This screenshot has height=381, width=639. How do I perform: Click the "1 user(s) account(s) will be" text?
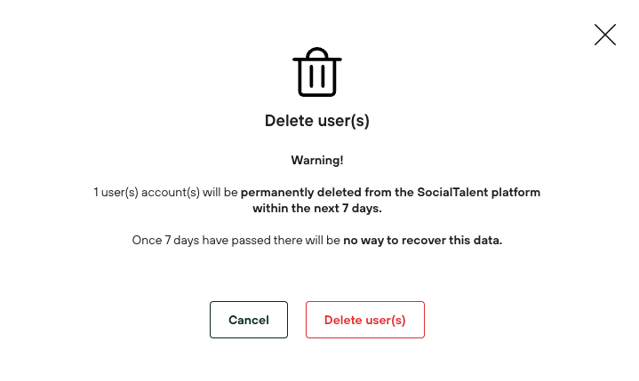(166, 192)
